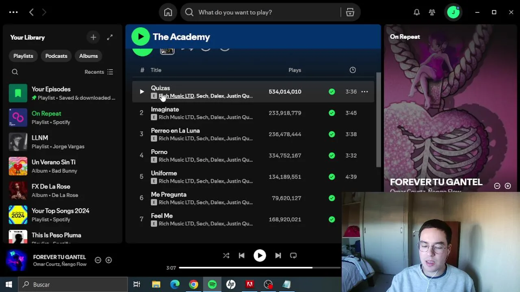Open the HP app from the taskbar

pyautogui.click(x=231, y=285)
